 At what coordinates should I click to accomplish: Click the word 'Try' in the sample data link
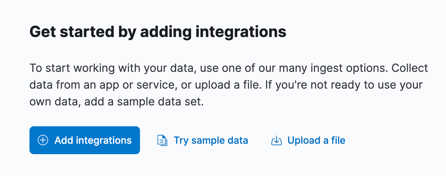pos(181,141)
